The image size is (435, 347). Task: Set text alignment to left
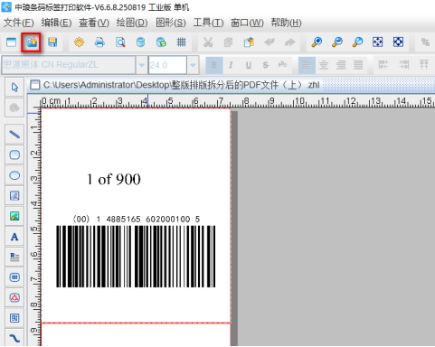click(x=307, y=65)
